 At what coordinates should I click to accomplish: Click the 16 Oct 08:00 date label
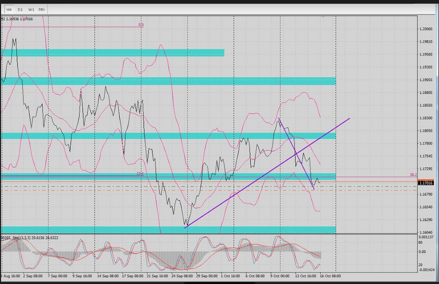(x=330, y=275)
